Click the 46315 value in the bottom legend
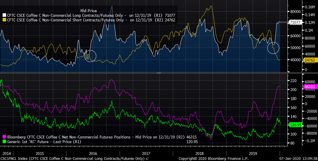The width and height of the screenshot is (318, 161). click(191, 137)
